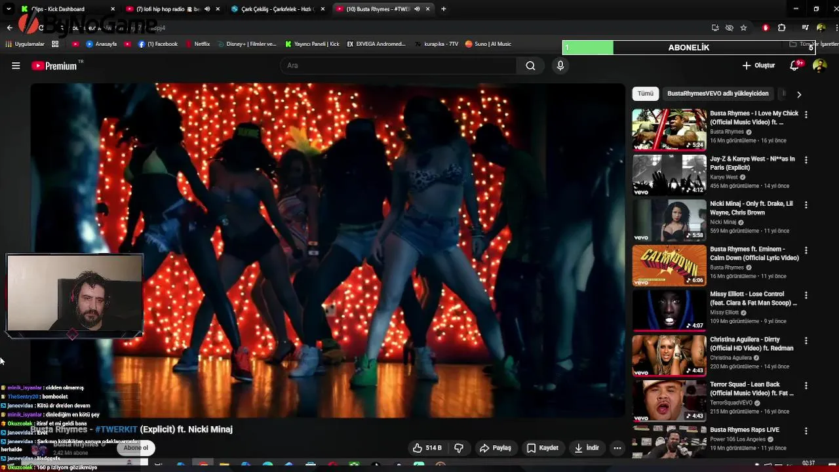Open the YouTube hamburger guide menu

tap(16, 66)
